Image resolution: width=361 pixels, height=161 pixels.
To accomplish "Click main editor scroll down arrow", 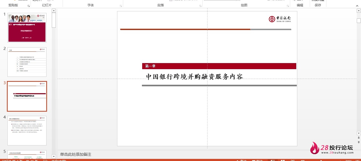I will pos(359,133).
